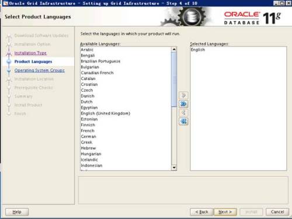
Task: Click the installer icon in the title bar
Action: point(6,3)
